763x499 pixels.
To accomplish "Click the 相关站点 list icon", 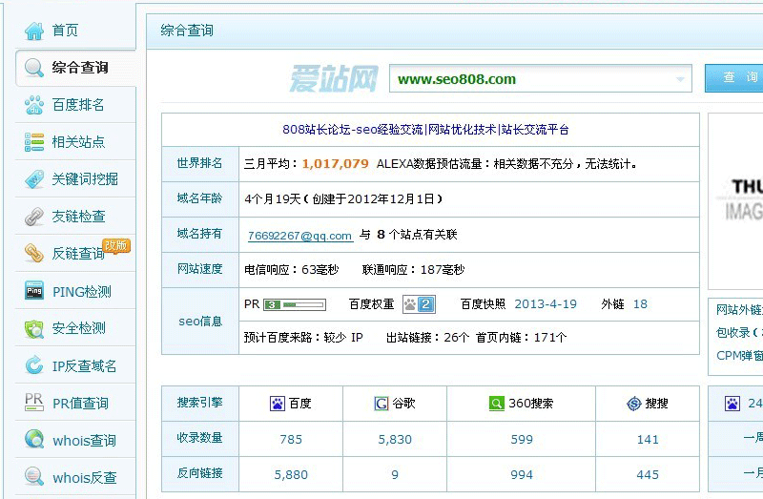I will (x=34, y=142).
